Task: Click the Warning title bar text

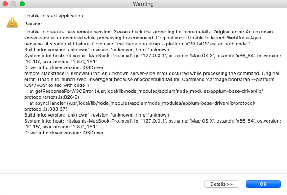Action: coord(143,4)
